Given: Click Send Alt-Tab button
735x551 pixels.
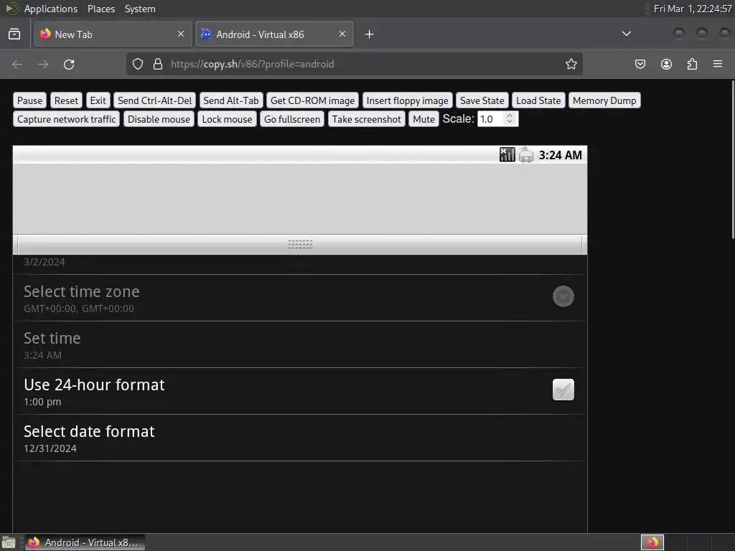Looking at the screenshot, I should [231, 100].
